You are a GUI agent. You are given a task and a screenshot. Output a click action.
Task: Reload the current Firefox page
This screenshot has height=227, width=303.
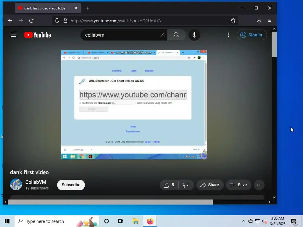coord(31,20)
